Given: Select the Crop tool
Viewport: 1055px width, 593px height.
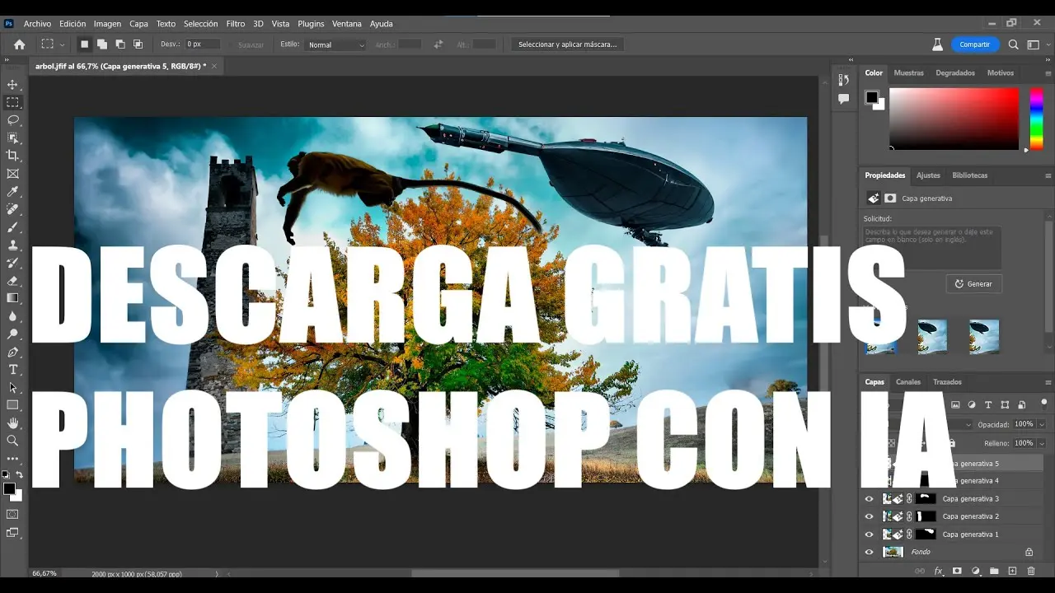Looking at the screenshot, I should 12,156.
